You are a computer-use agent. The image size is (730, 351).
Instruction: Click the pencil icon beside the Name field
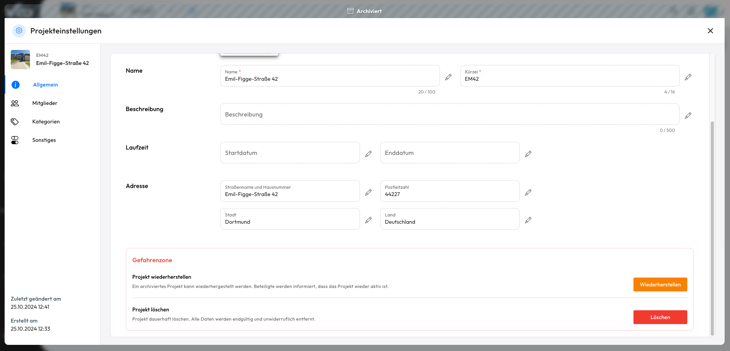[448, 77]
